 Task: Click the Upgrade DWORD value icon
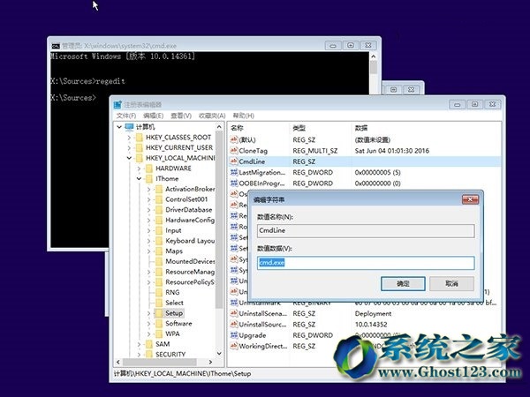coord(234,336)
